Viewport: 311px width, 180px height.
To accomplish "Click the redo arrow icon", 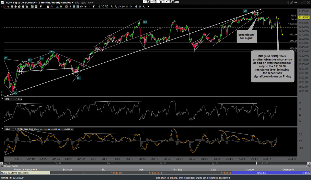I will click(x=85, y=6).
